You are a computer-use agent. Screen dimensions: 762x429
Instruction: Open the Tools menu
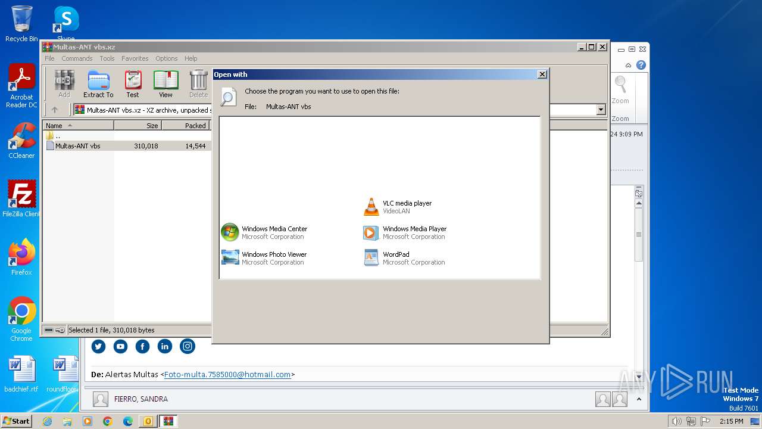coord(107,58)
